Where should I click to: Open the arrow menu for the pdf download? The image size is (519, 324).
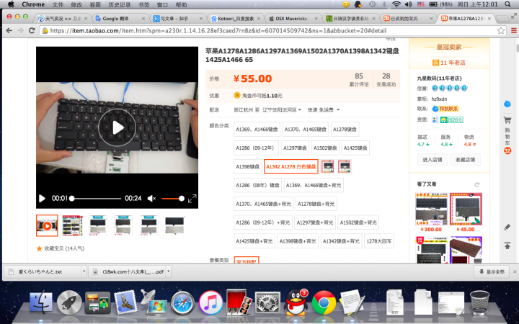[169, 271]
